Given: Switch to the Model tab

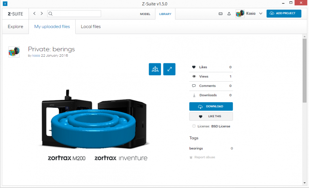Looking at the screenshot, I should coord(145,14).
